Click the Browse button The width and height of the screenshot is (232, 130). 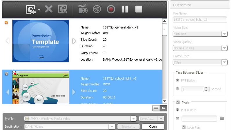128,127
